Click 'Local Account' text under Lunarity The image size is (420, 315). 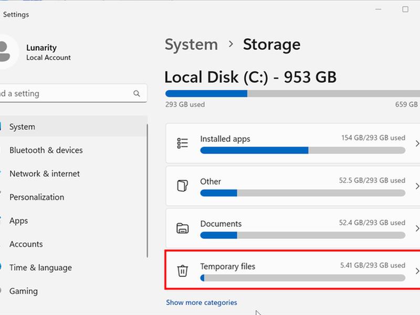coord(48,58)
